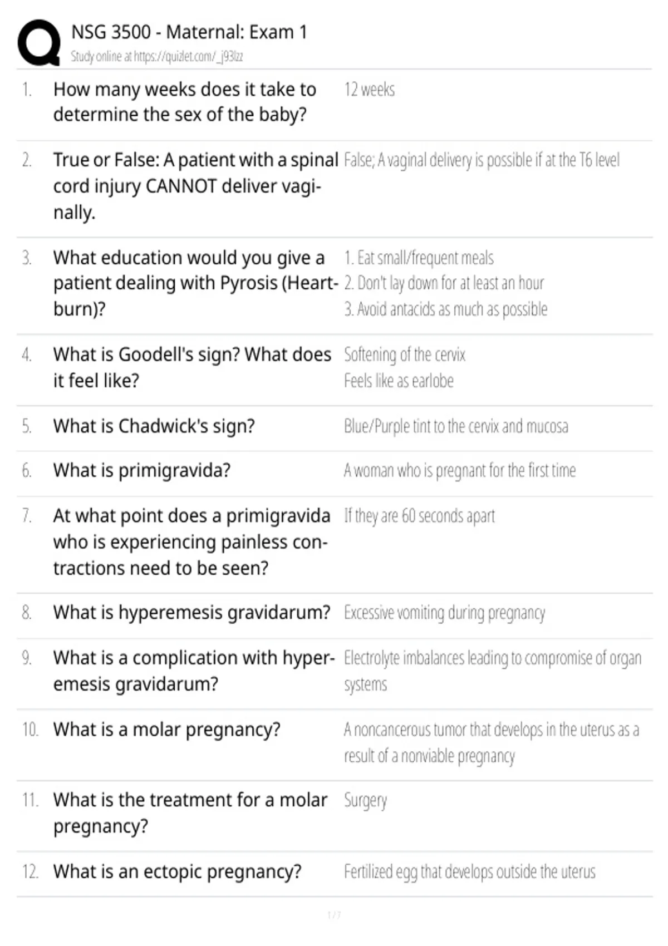
Task: Click the Quizlet Q logo icon
Action: [x=39, y=43]
